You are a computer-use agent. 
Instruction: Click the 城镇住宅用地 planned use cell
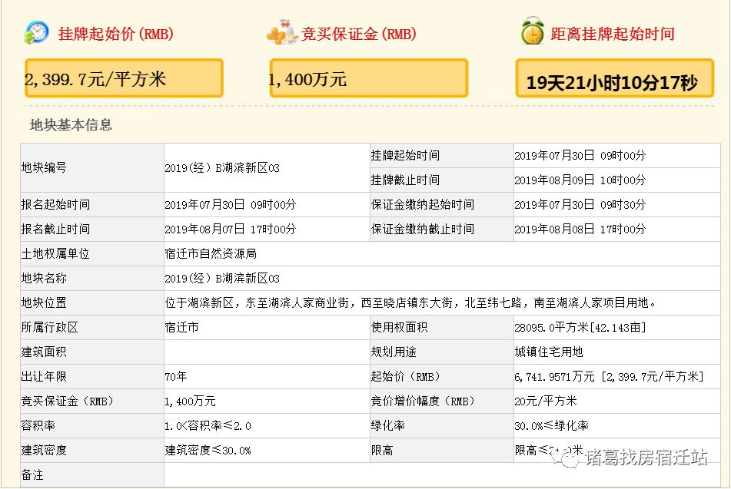click(x=548, y=352)
